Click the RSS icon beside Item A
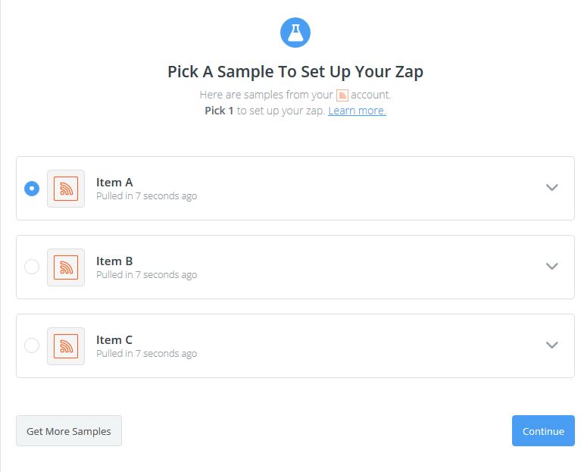 (66, 189)
